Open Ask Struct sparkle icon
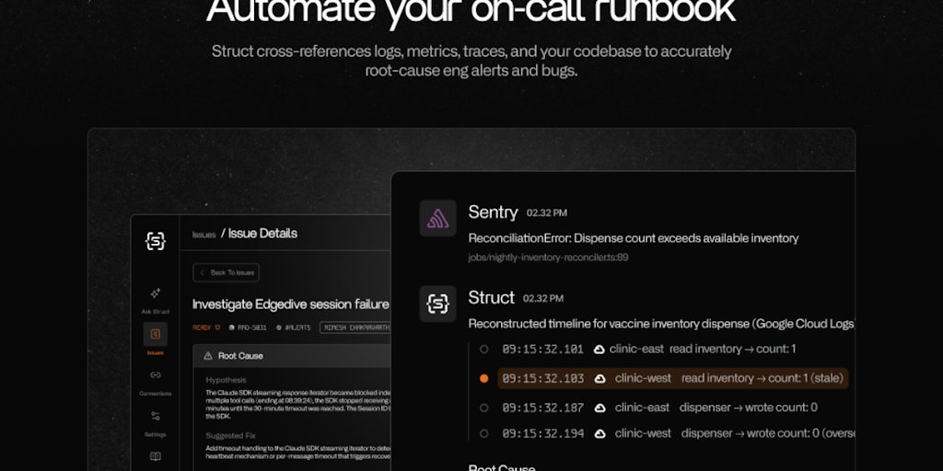Screen dimensions: 943x471 click(x=155, y=293)
